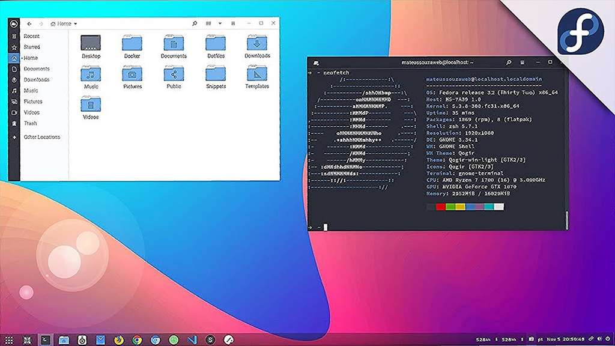
Task: Open the power menu in system tray
Action: point(608,339)
